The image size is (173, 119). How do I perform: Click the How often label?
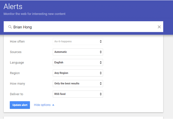[x=17, y=42]
